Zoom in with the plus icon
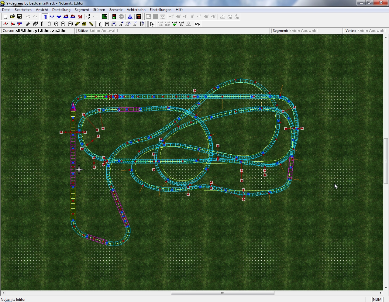This screenshot has width=389, height=302. (89, 17)
